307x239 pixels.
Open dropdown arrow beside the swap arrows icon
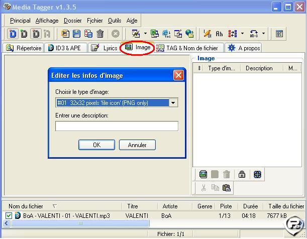(x=242, y=34)
